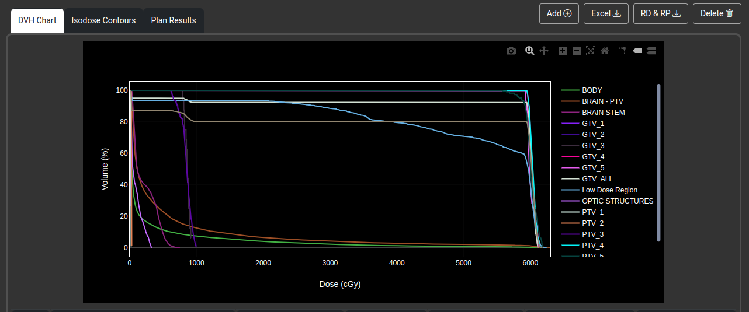Click the Zoom out minus icon
The width and height of the screenshot is (749, 312).
tap(577, 51)
